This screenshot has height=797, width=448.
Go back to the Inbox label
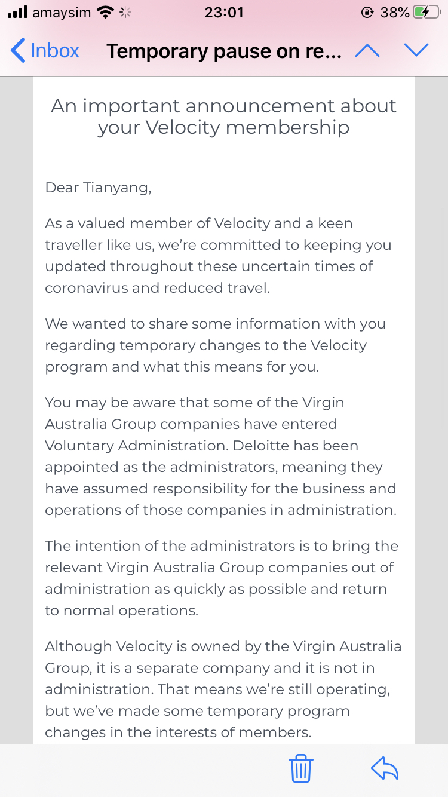[55, 51]
